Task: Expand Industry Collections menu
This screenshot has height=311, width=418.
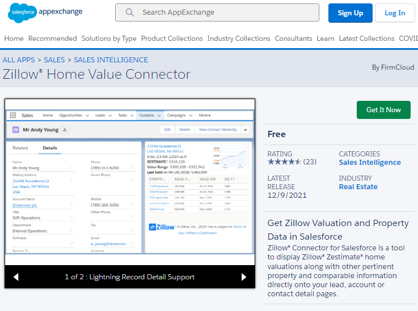Action: coord(239,39)
